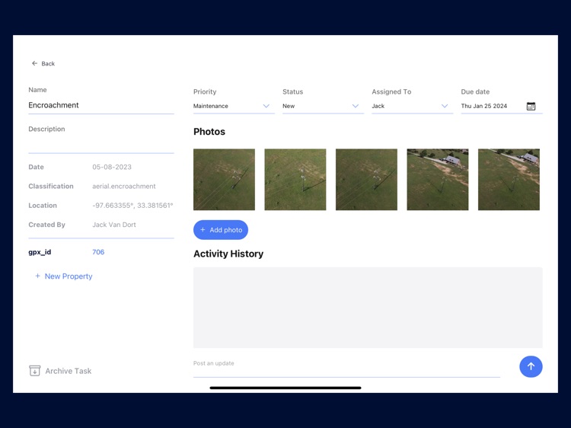
Task: Click the plus icon beside New Property
Action: click(37, 276)
